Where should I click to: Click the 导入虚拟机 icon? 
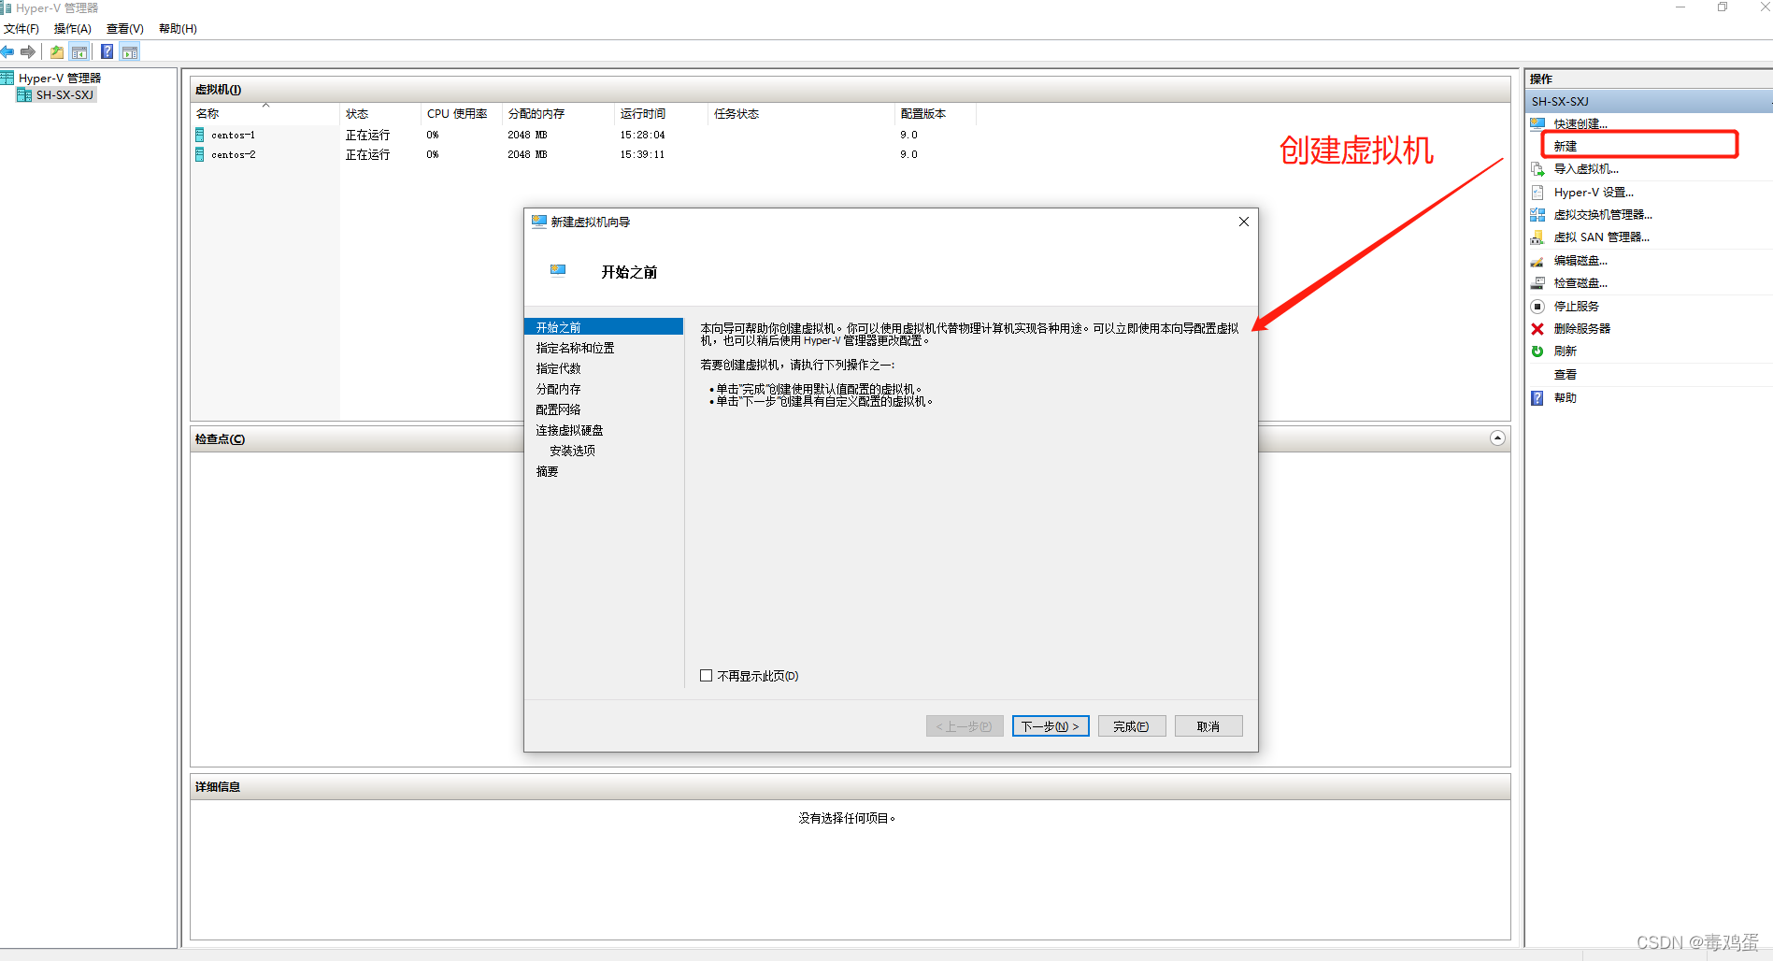click(1537, 169)
